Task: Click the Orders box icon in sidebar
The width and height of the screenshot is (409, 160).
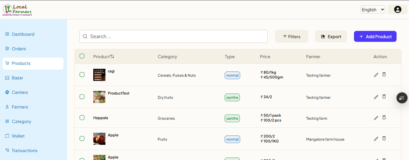Action: (7, 49)
